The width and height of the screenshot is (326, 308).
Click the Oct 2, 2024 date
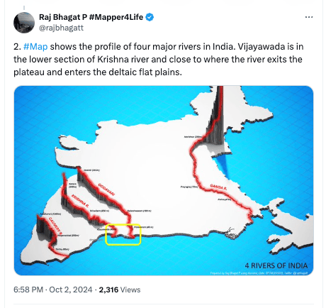(x=71, y=290)
